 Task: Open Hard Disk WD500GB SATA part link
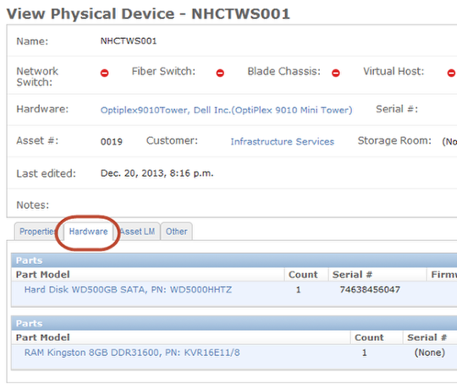(128, 289)
